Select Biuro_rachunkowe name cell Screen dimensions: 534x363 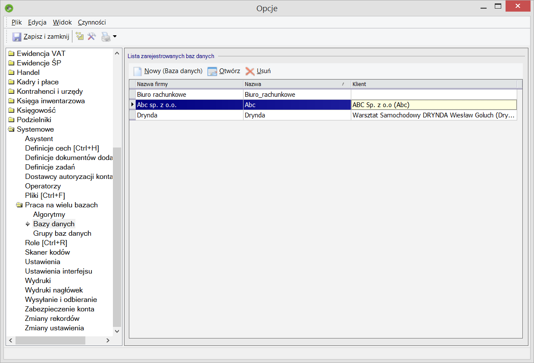click(x=297, y=95)
